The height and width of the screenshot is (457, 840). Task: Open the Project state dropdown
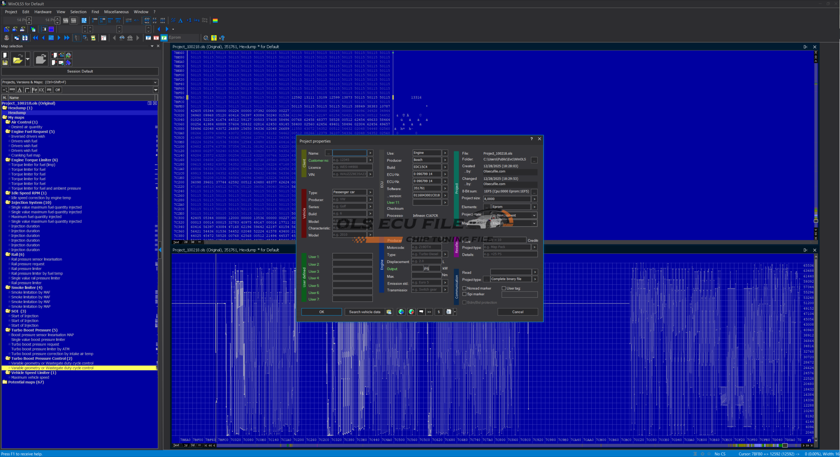pyautogui.click(x=534, y=215)
